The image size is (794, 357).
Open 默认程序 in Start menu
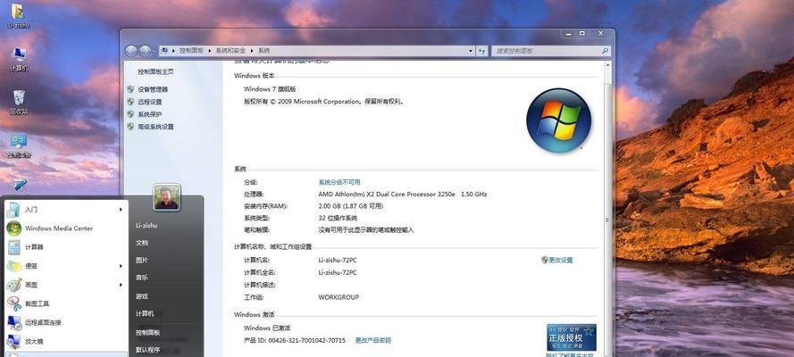click(147, 350)
